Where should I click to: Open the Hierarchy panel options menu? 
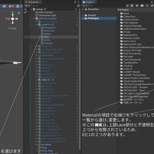click(78, 2)
